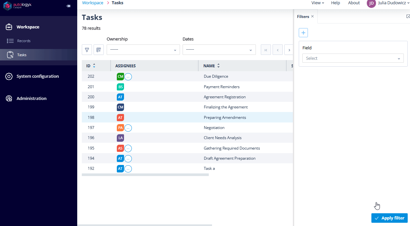Click the LA assignee badge on task 196
This screenshot has height=226, width=410.
point(120,138)
